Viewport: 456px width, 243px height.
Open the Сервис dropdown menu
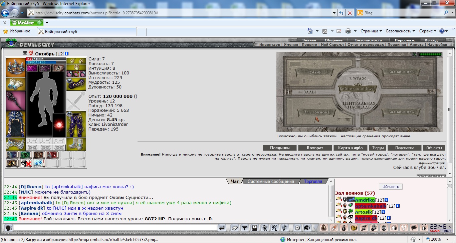(x=428, y=31)
